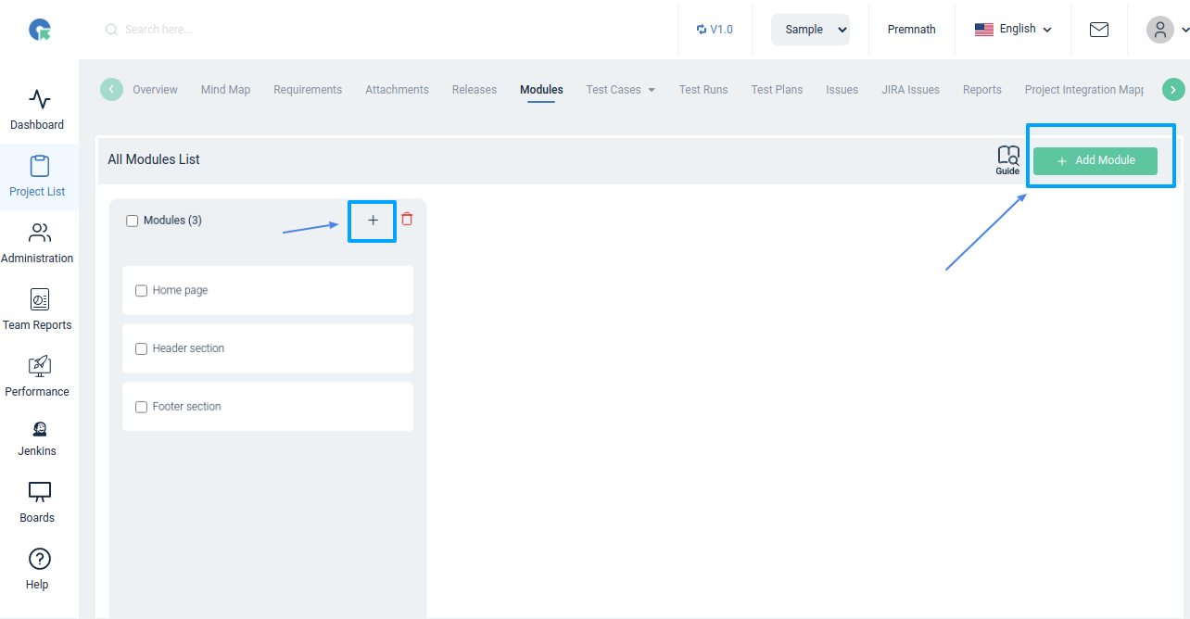
Task: Switch to the Requirements tab
Action: click(x=308, y=90)
